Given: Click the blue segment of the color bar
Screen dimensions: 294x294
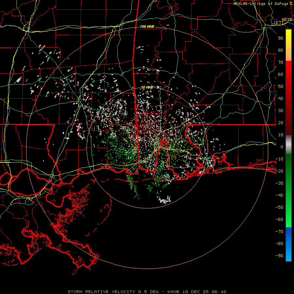Looking at the screenshot, I should (x=288, y=244).
